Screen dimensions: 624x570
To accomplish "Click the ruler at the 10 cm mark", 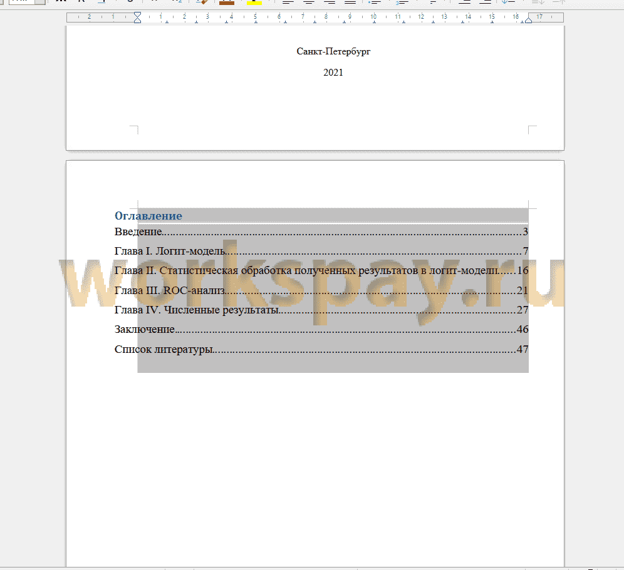I will pyautogui.click(x=373, y=17).
